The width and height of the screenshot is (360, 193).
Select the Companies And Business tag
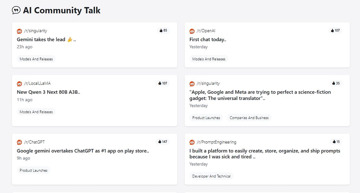[249, 118]
